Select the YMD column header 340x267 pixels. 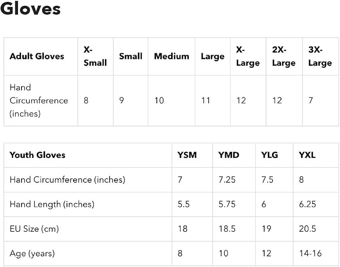click(x=228, y=155)
